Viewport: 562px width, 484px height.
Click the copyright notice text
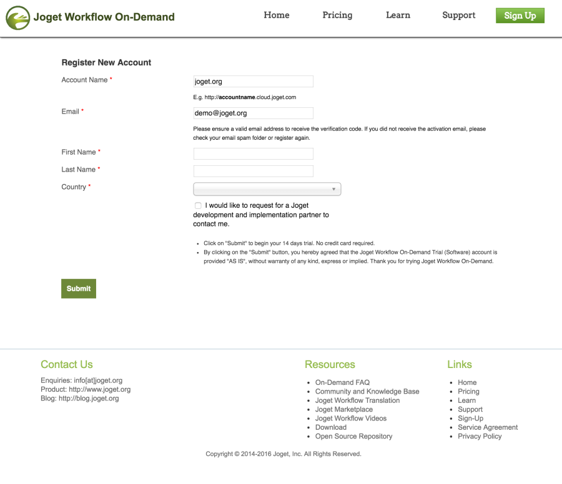pyautogui.click(x=283, y=454)
